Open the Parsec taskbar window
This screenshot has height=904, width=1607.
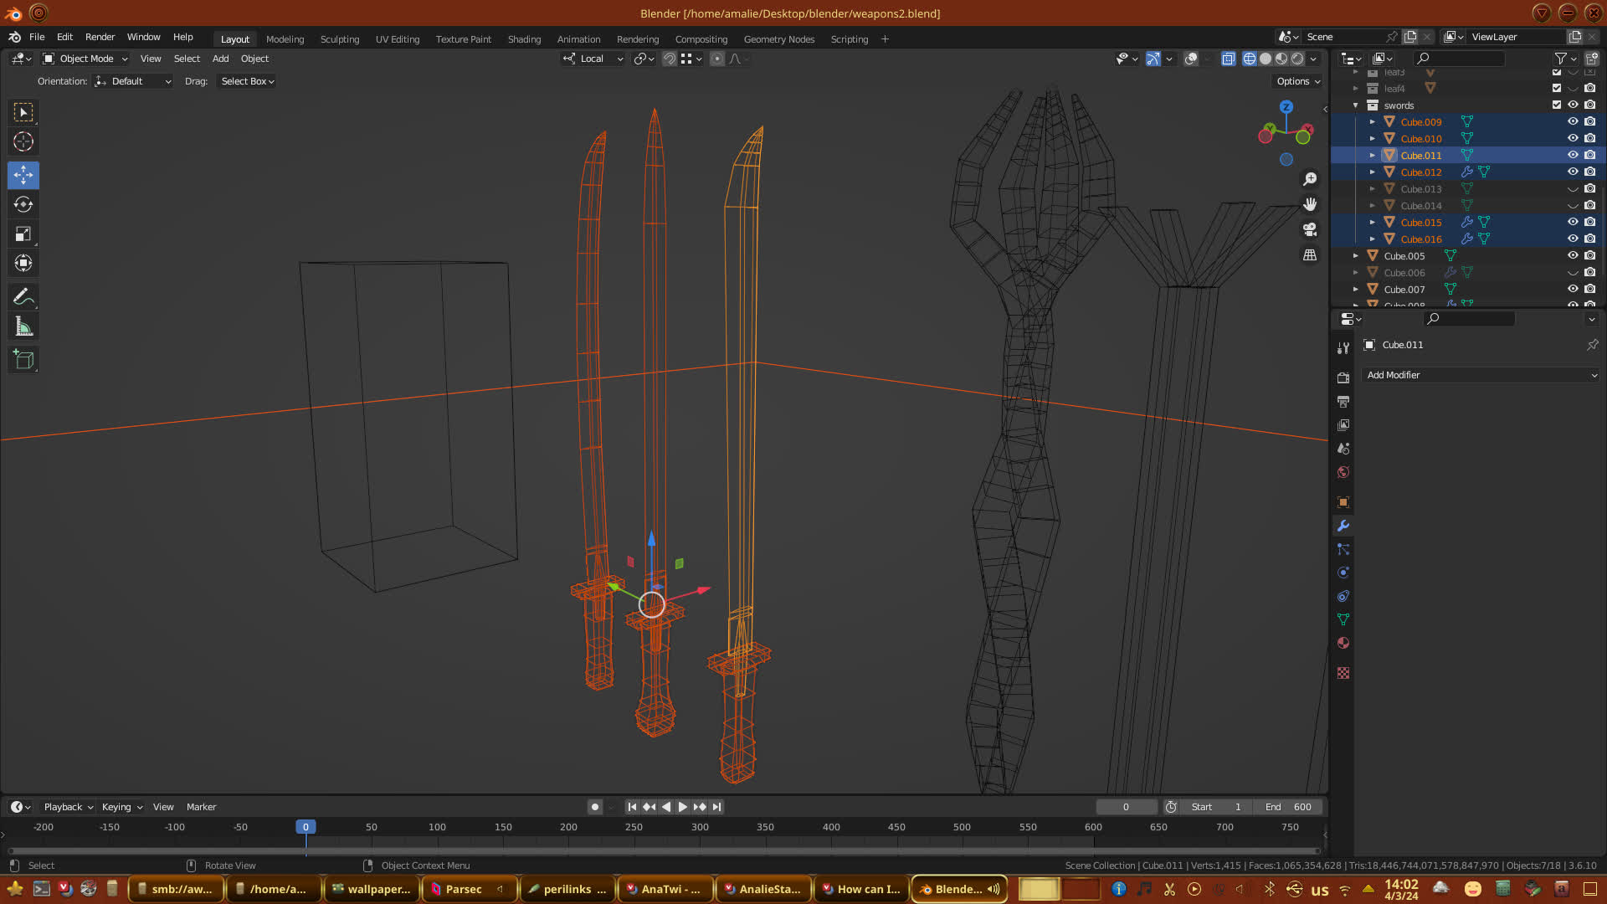point(463,889)
